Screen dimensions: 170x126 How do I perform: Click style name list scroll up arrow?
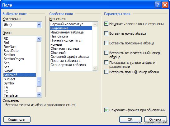point(95,24)
